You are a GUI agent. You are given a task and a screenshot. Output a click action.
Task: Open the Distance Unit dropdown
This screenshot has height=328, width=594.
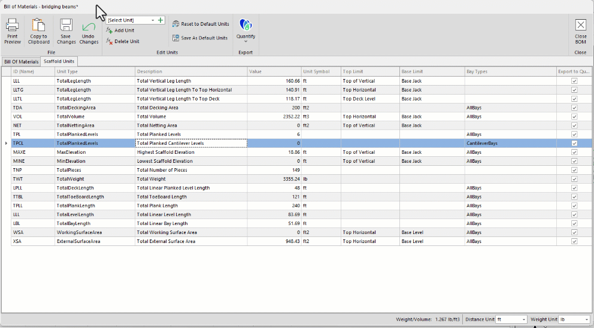pyautogui.click(x=523, y=320)
